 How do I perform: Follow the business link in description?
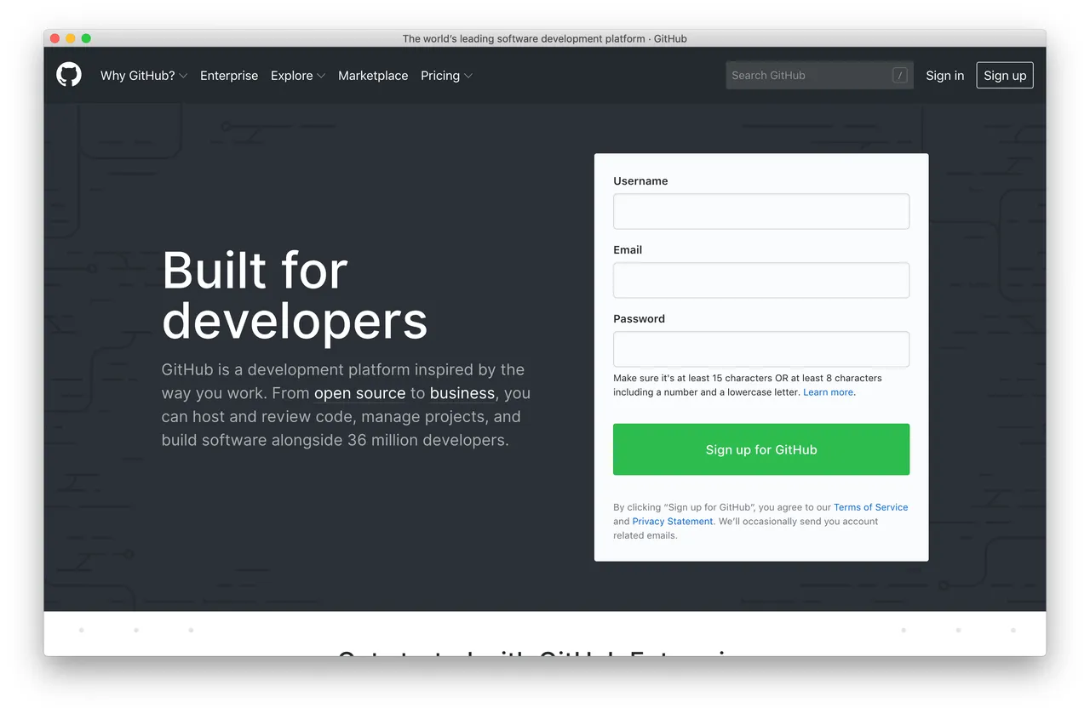pos(462,393)
